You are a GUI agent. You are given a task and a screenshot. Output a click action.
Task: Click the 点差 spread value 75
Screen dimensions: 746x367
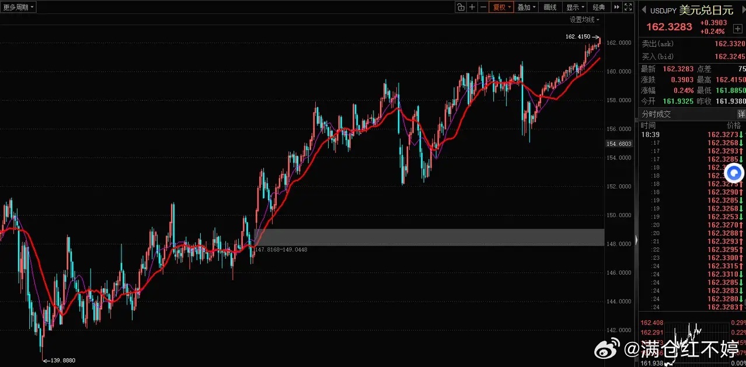click(x=741, y=68)
